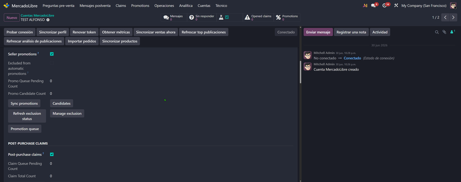
Task: Click the help mark beside Seller promotions
Action: 38,53
